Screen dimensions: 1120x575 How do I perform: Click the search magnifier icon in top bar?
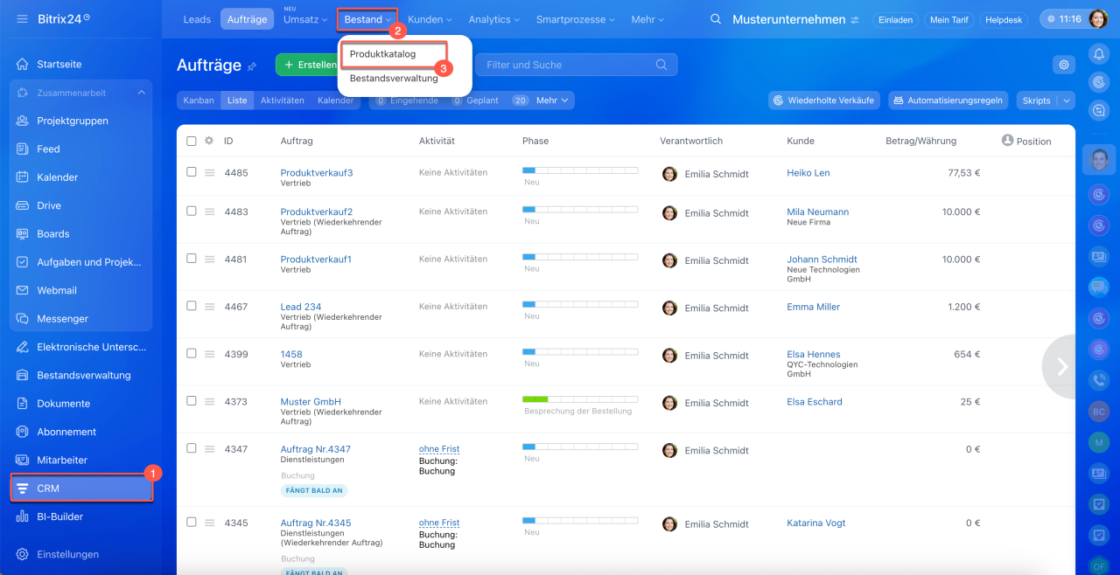click(716, 19)
